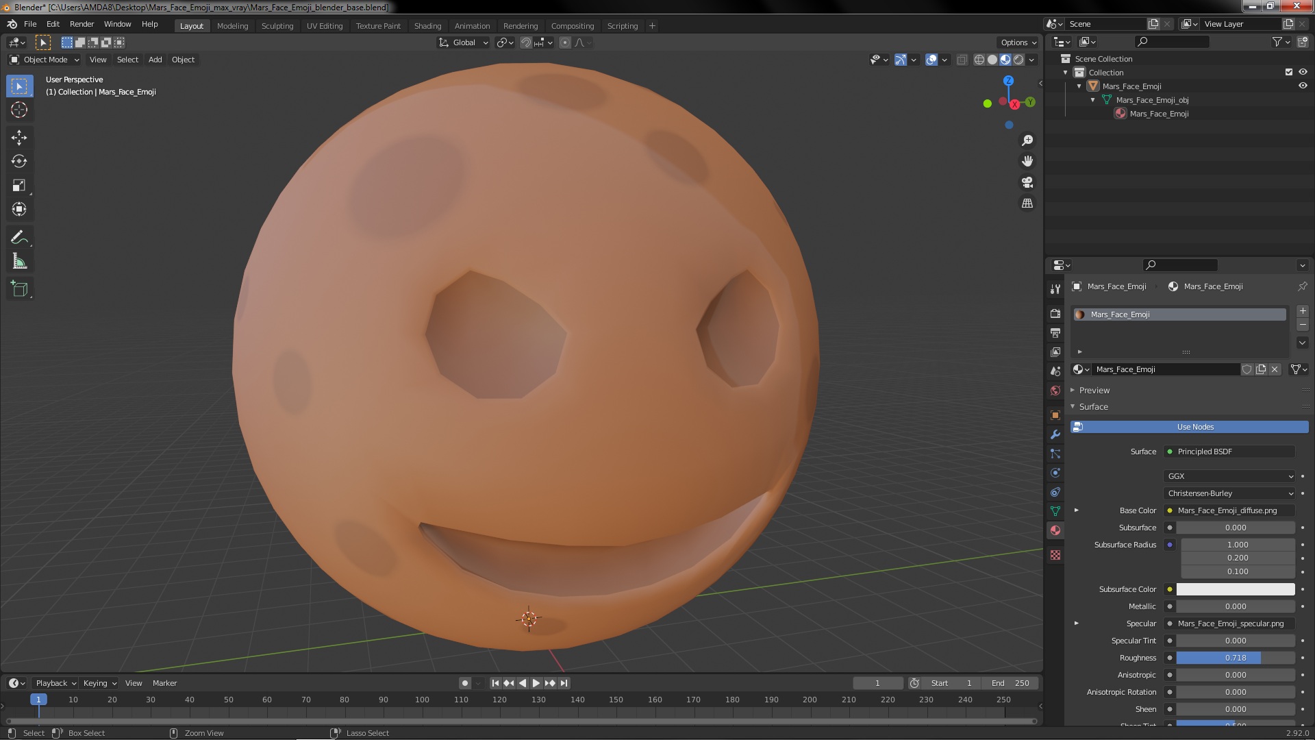
Task: Toggle snapping magnet icon
Action: click(525, 42)
